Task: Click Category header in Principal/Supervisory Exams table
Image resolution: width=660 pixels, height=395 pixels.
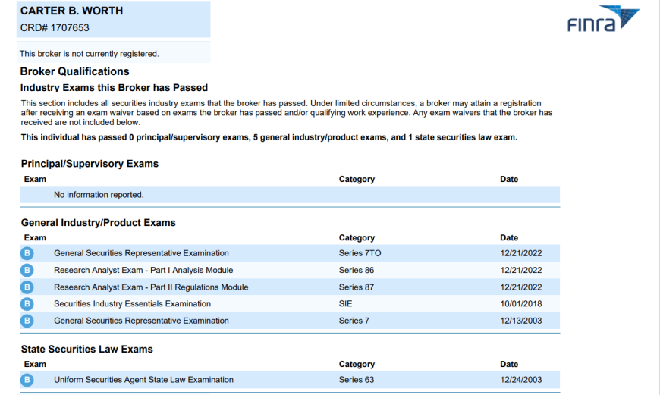Action: [x=357, y=179]
